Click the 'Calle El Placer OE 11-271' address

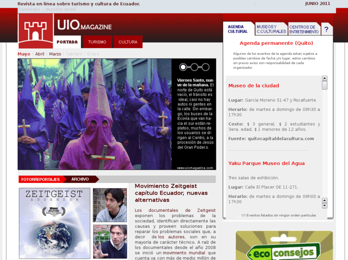tap(272, 187)
